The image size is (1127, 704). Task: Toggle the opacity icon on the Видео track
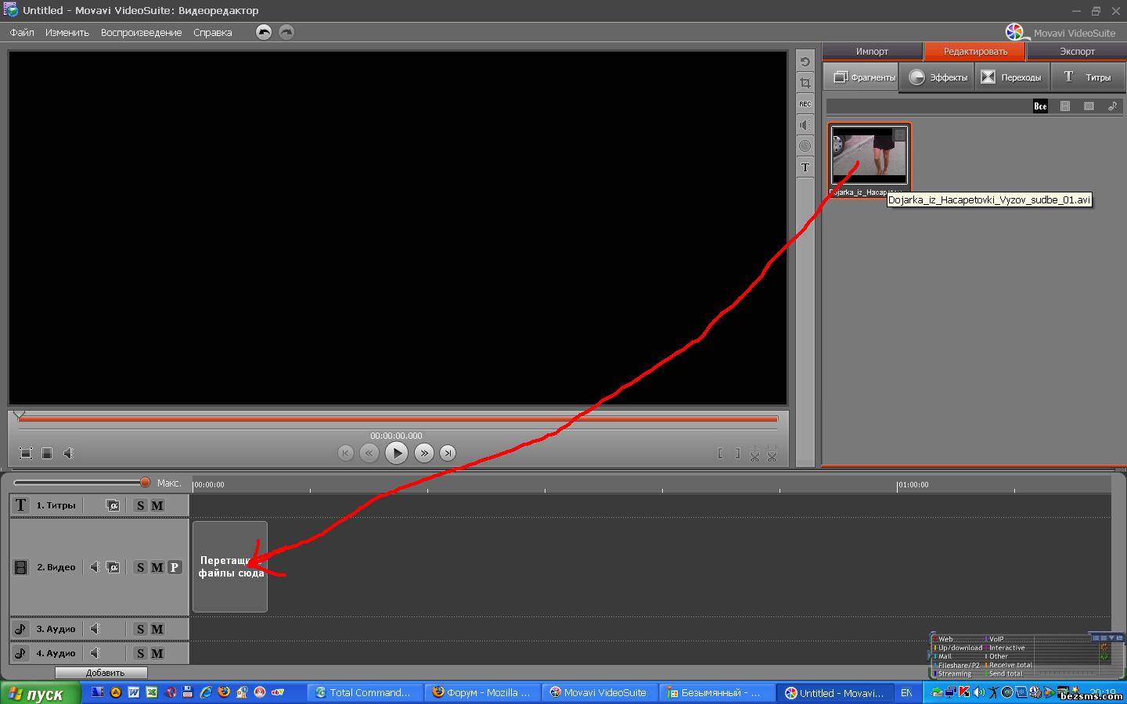[113, 567]
